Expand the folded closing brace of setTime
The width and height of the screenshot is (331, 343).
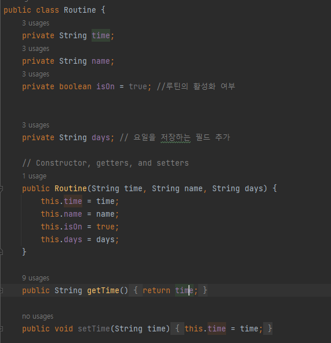tap(268, 329)
